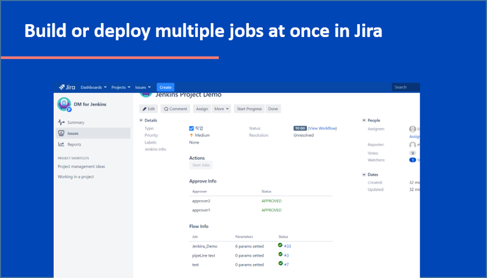
Task: Open Summary in the sidebar
Action: [x=75, y=122]
